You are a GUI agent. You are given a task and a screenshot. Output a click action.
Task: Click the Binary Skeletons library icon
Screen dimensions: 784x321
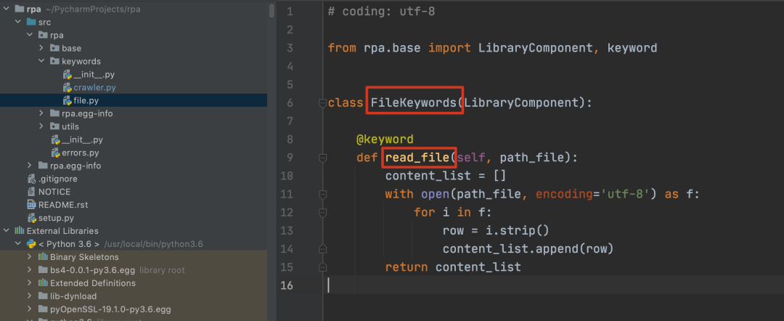coord(43,257)
